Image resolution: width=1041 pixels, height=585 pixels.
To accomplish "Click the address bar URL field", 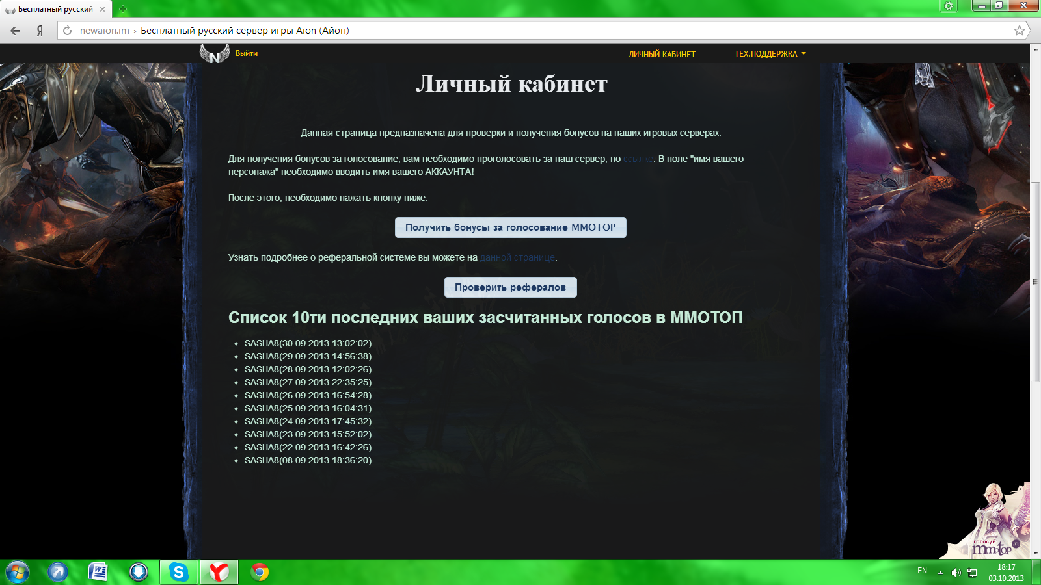I will (543, 31).
